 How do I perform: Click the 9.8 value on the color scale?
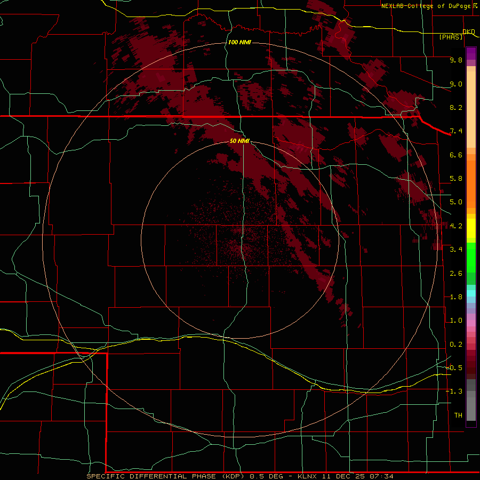point(456,60)
